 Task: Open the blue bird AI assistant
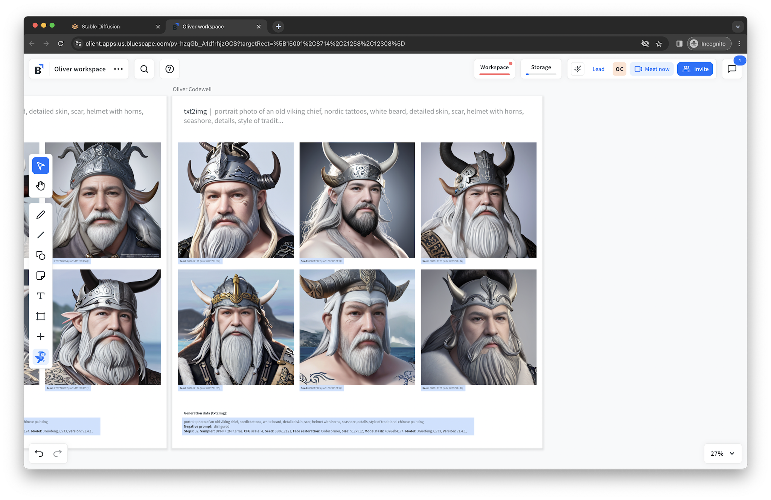tap(41, 357)
